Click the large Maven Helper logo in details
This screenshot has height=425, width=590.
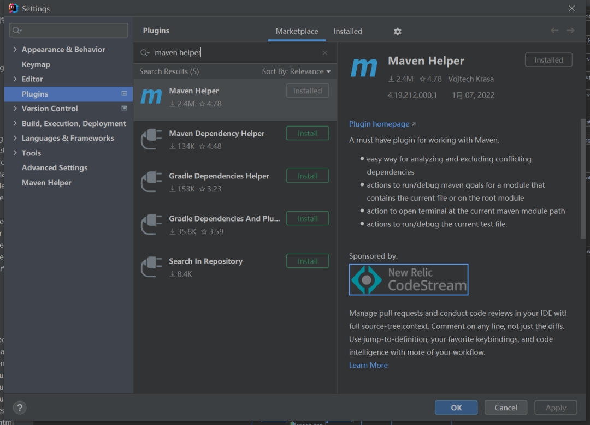tap(364, 68)
